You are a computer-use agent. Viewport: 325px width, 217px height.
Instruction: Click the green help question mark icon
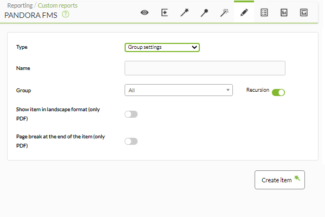pos(66,14)
